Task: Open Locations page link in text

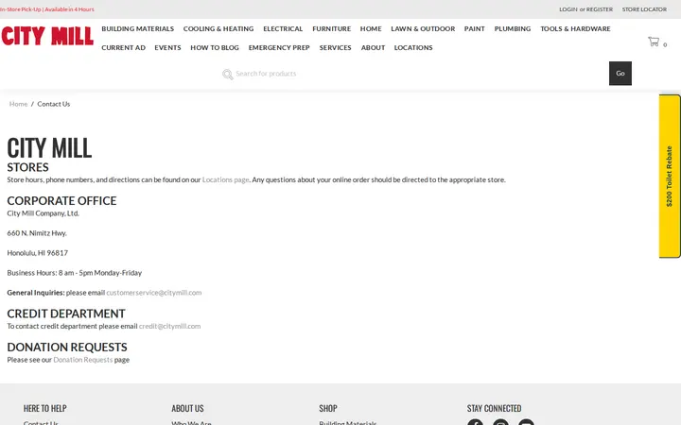Action: coord(225,179)
